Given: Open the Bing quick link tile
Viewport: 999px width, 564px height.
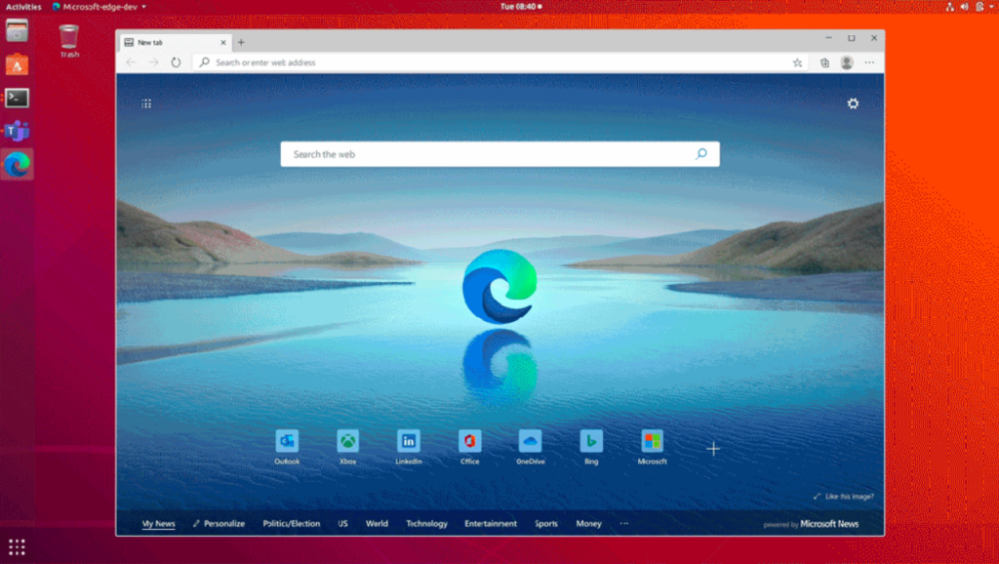Looking at the screenshot, I should tap(591, 441).
